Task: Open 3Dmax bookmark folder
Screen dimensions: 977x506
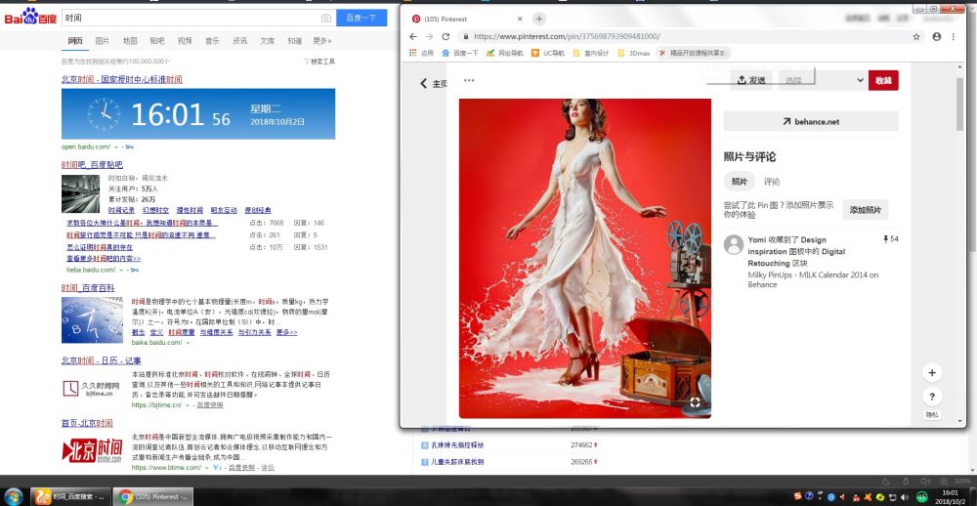Action: [x=634, y=53]
